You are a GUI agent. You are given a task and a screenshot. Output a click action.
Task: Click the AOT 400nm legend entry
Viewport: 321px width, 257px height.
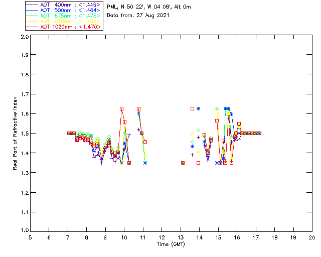pyautogui.click(x=63, y=5)
